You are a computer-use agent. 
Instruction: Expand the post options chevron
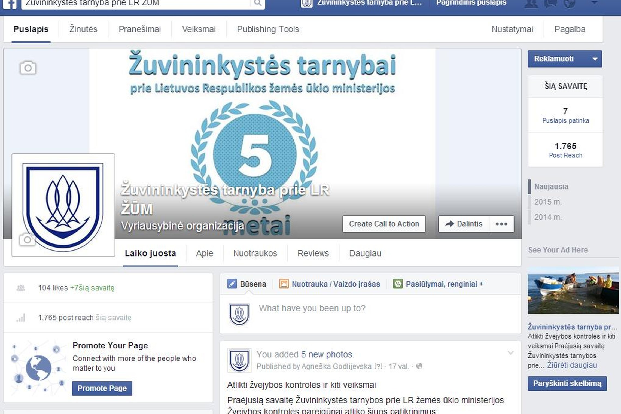[x=511, y=353]
